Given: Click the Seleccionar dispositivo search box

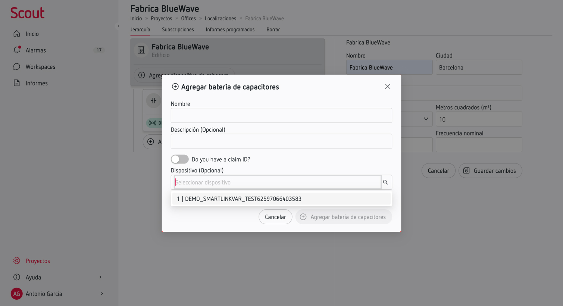Looking at the screenshot, I should (278, 182).
